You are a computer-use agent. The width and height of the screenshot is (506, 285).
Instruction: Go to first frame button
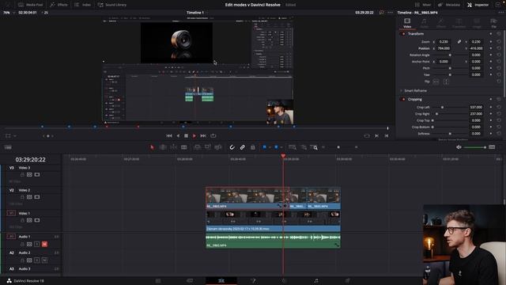click(168, 135)
